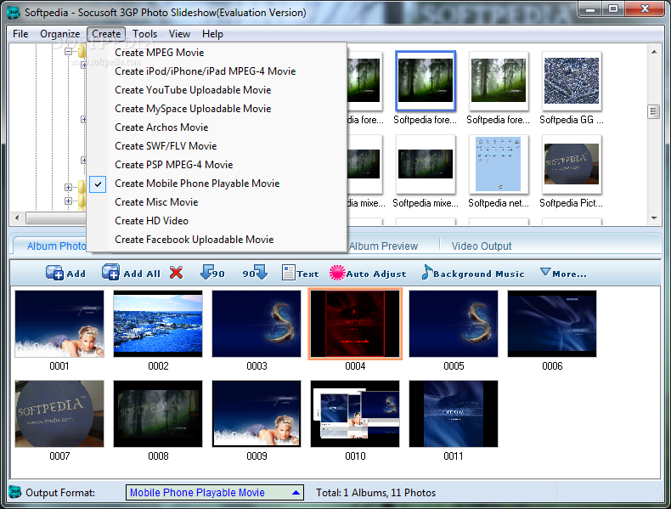Select album photo 0010

tap(355, 414)
